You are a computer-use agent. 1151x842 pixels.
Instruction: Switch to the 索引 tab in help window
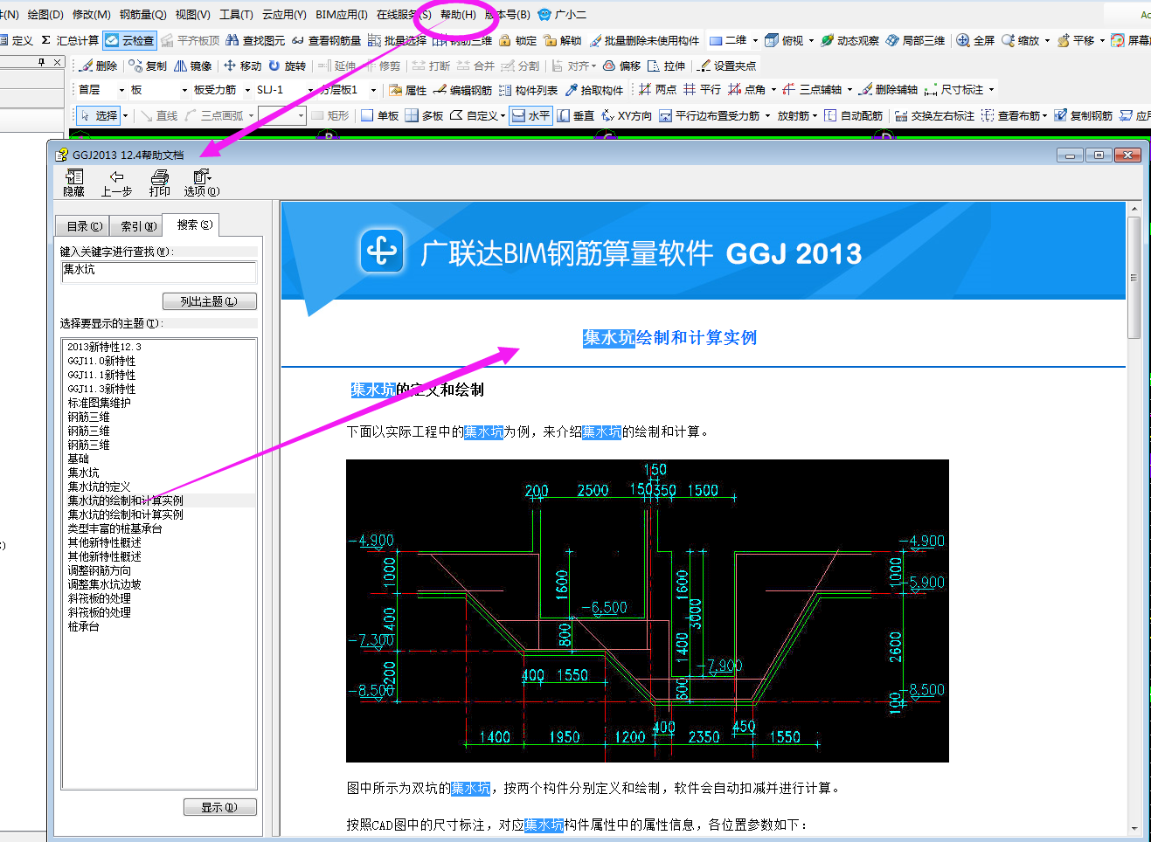(139, 226)
